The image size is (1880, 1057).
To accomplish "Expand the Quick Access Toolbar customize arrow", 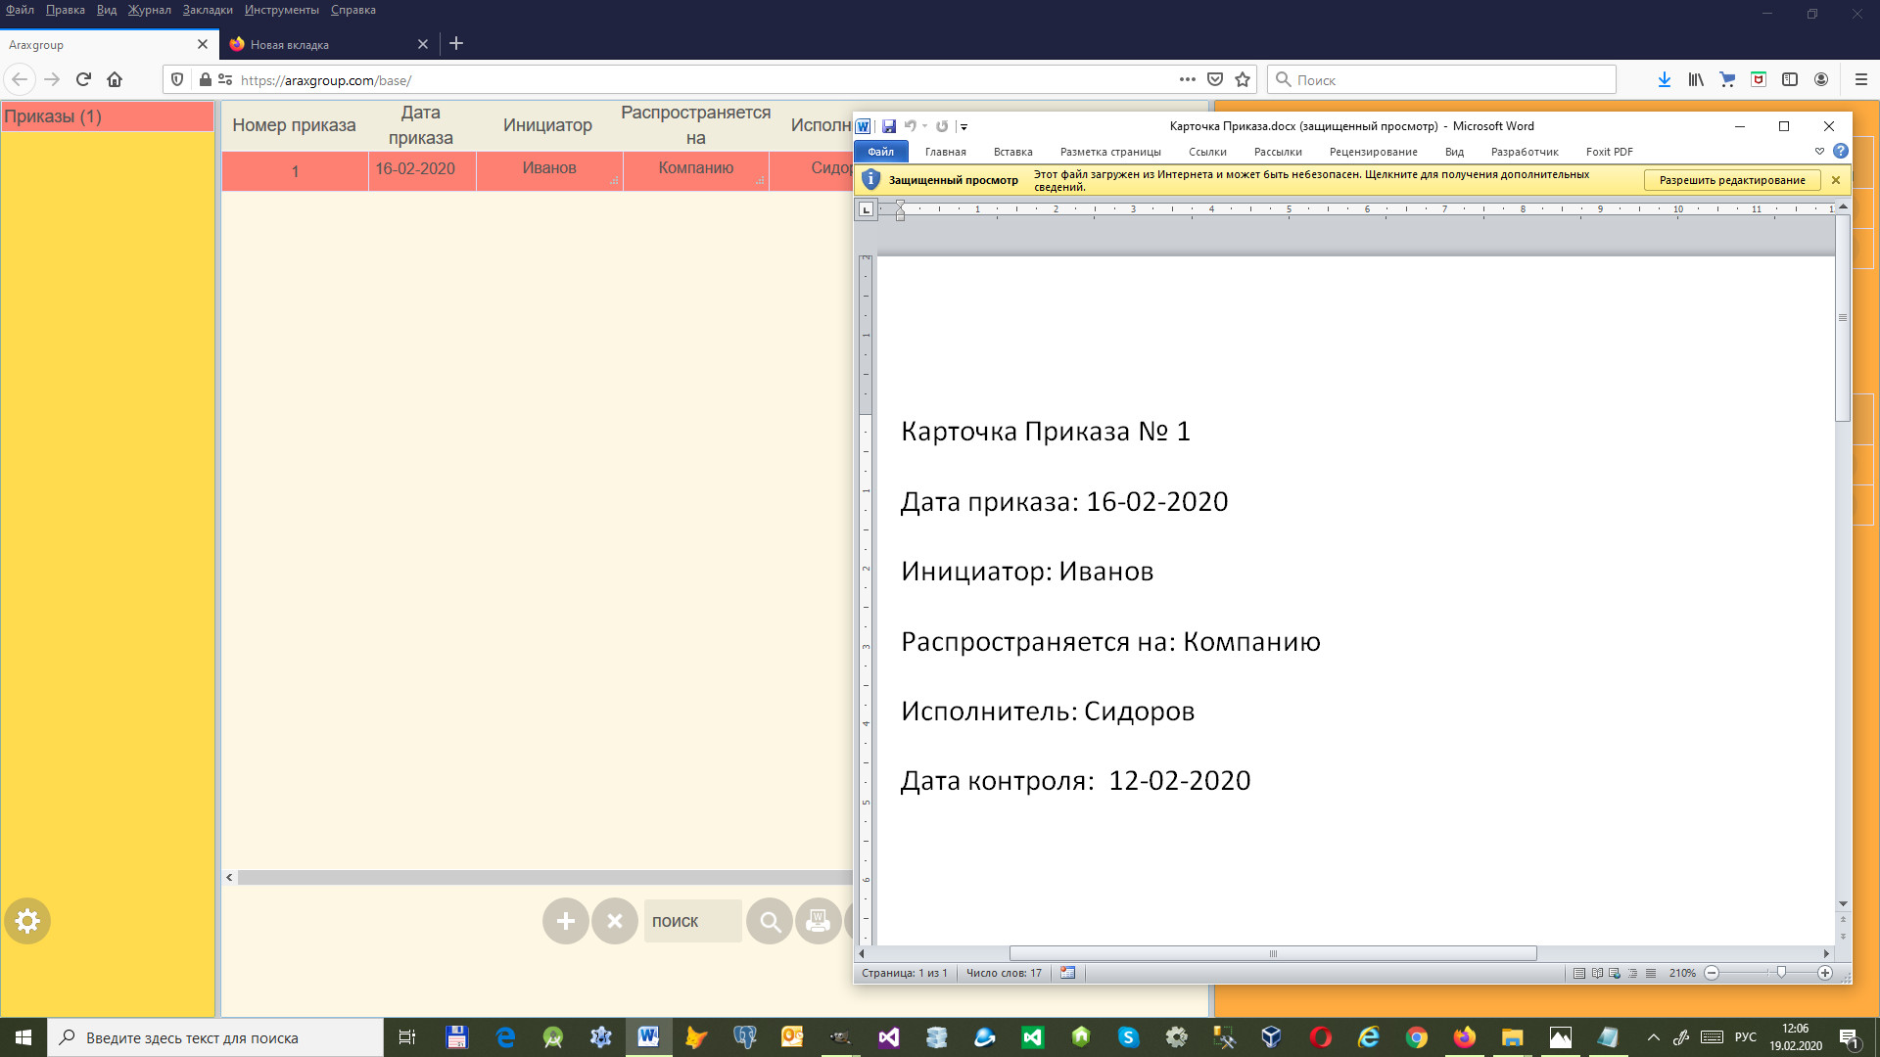I will (963, 126).
